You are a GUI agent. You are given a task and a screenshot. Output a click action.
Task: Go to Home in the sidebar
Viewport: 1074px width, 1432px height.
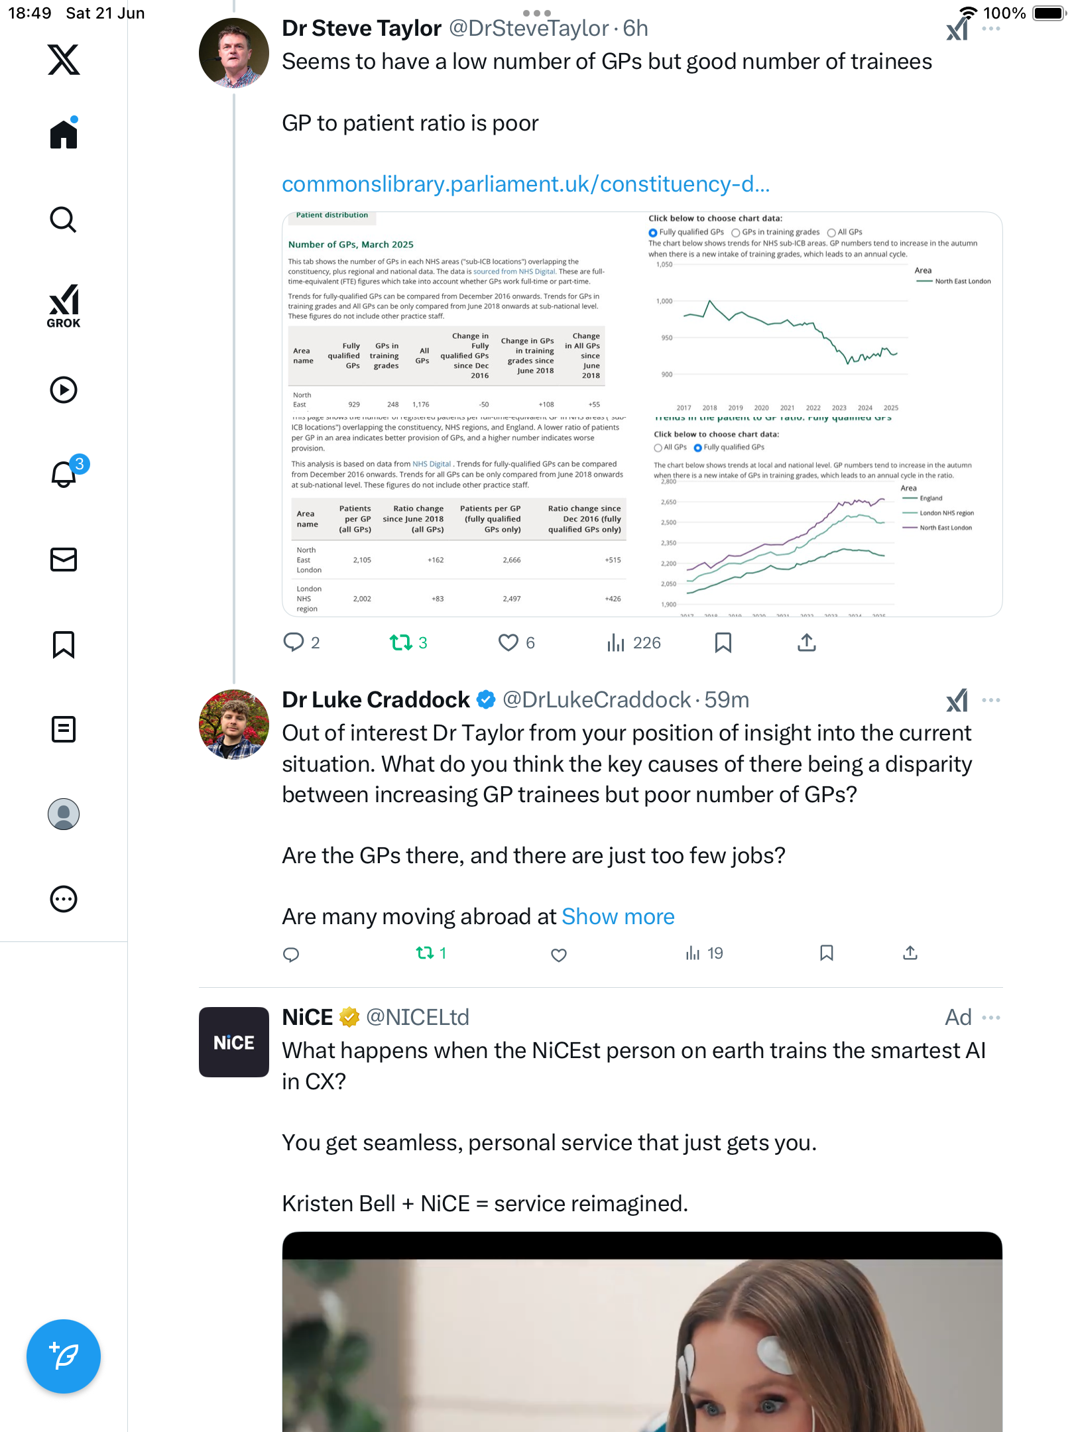[x=64, y=133]
